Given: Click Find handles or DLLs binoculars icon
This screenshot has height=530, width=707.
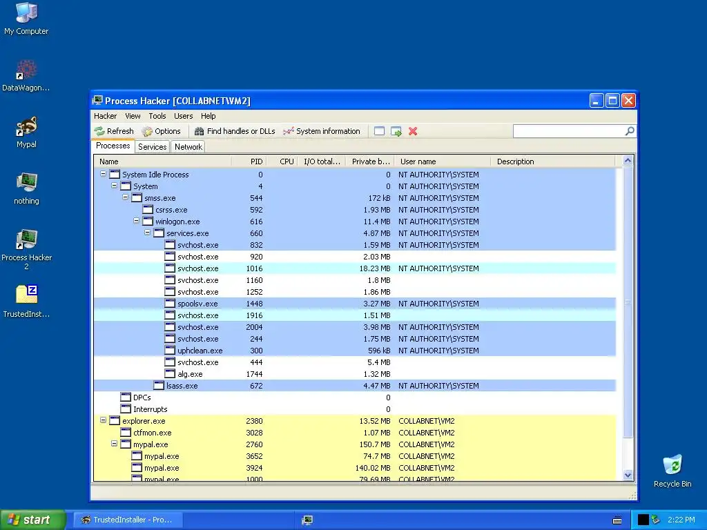Looking at the screenshot, I should coord(199,131).
